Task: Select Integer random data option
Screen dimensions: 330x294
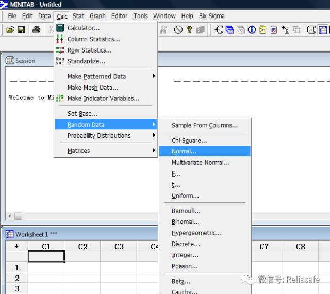Action: click(x=205, y=255)
